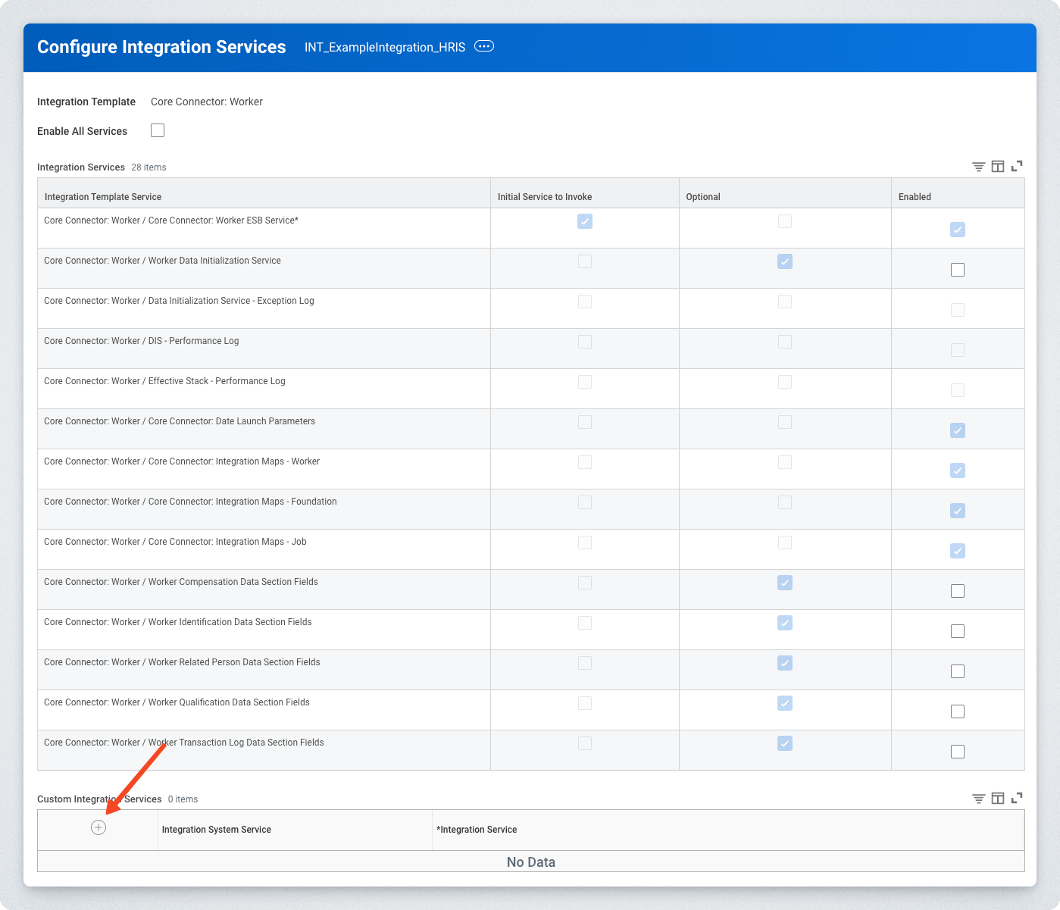Enable Worker Identification Data Section Fields
1060x910 pixels.
(x=958, y=631)
